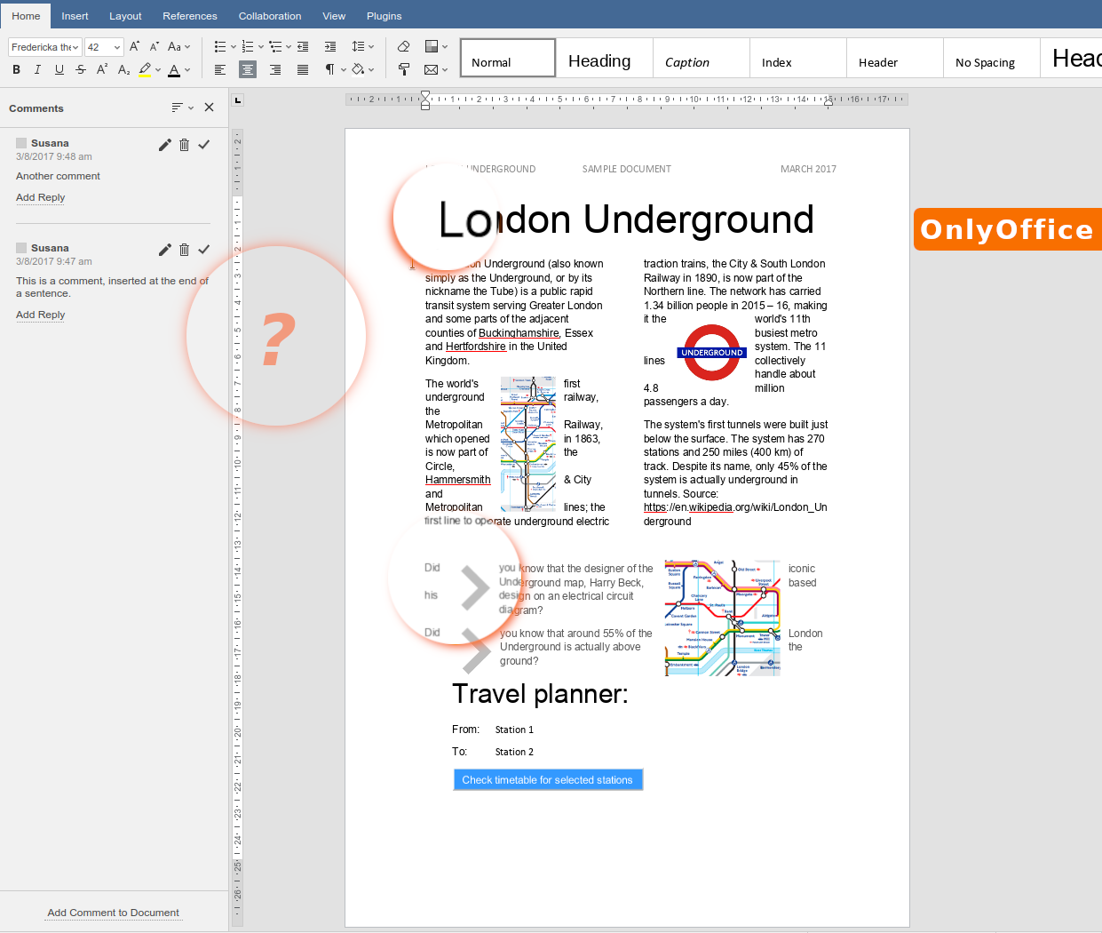
Task: Open the color scheme icon
Action: point(432,46)
